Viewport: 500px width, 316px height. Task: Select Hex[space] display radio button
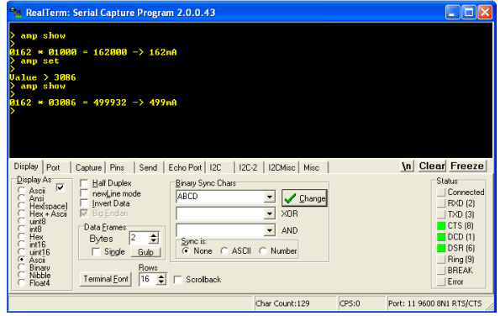pyautogui.click(x=21, y=206)
